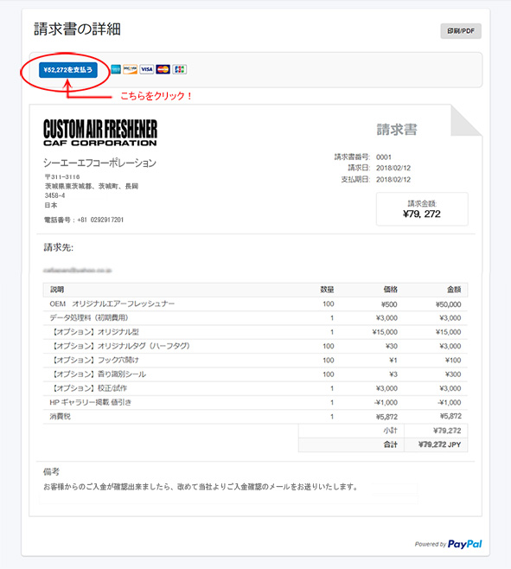Click the folded page corner graphic
Image resolution: width=511 pixels, height=569 pixels.
coord(466,120)
